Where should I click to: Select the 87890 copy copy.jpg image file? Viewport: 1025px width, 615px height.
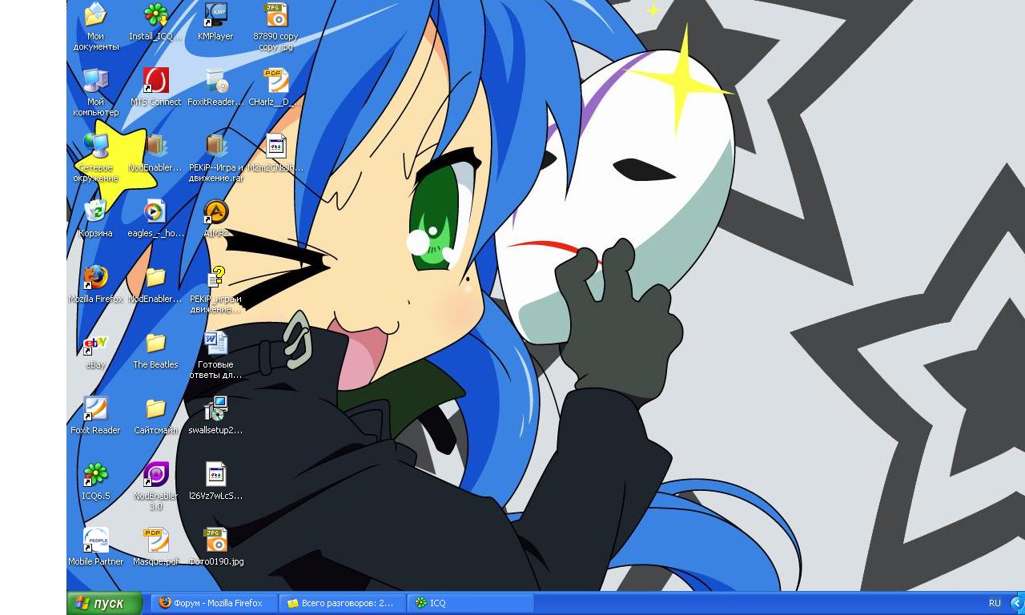click(x=275, y=14)
